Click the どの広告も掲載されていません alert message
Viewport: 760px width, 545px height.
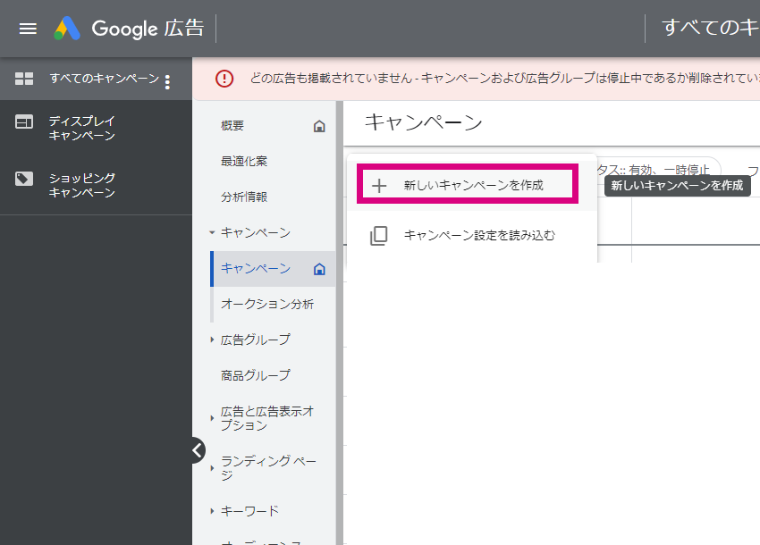(x=504, y=79)
